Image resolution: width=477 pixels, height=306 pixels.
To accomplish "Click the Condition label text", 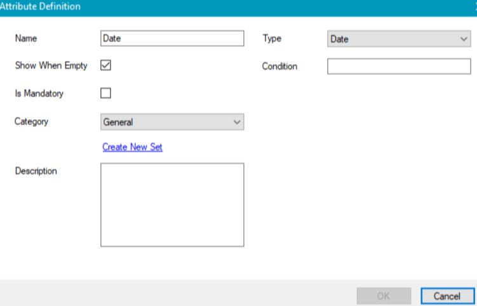I will pyautogui.click(x=279, y=67).
